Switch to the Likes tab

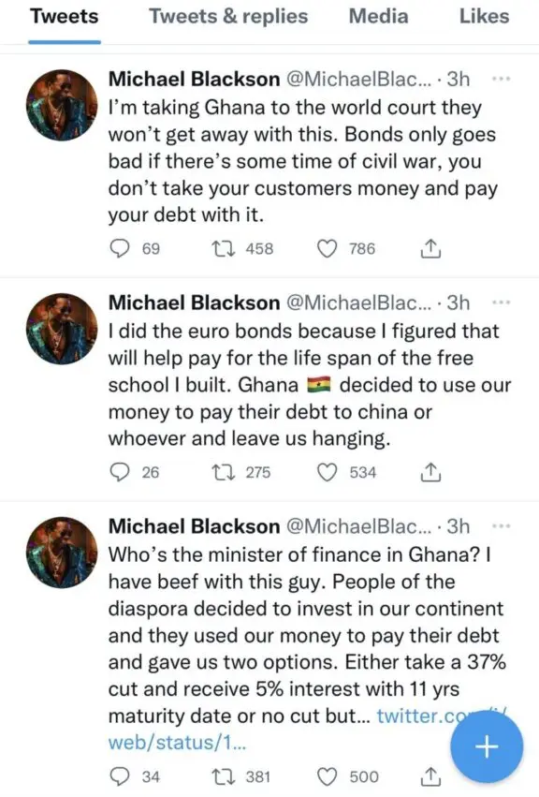484,17
